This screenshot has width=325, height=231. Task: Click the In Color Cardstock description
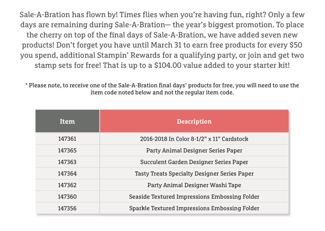pyautogui.click(x=194, y=139)
